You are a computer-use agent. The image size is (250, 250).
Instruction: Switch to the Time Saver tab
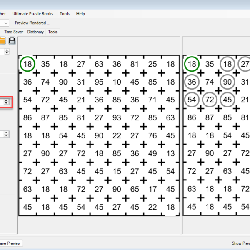[x=14, y=32]
